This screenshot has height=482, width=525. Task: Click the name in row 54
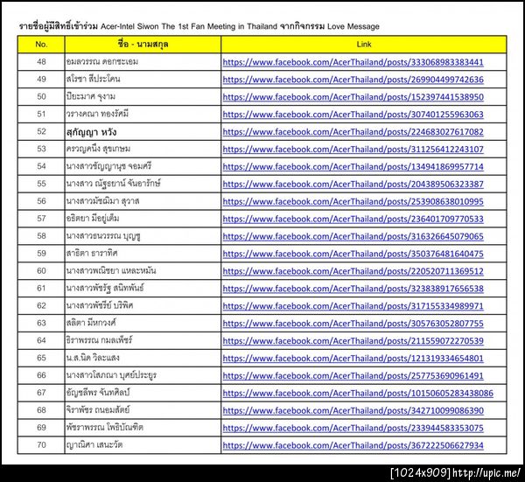pyautogui.click(x=108, y=166)
